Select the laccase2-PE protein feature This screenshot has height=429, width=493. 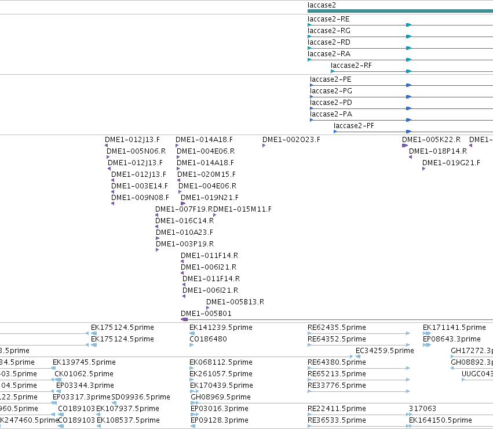[x=401, y=85]
